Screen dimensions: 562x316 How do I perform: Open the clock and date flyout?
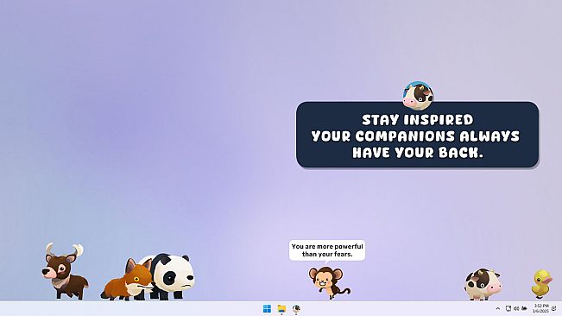tap(540, 308)
